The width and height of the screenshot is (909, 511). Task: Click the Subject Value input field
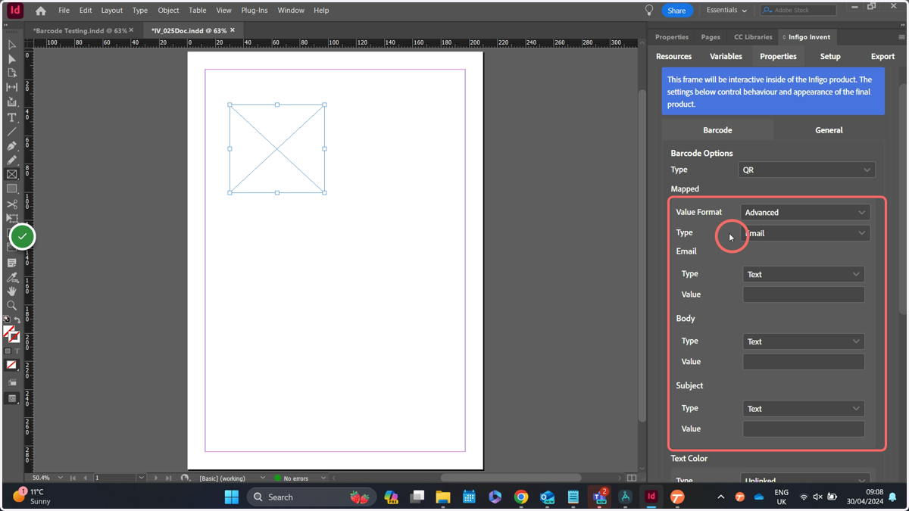[804, 429]
